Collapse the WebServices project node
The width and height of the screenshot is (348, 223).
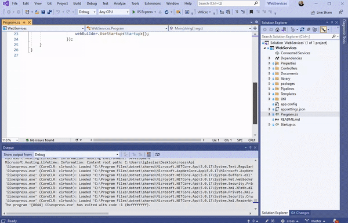point(264,48)
